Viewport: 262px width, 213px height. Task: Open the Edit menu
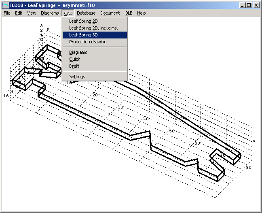tap(19, 13)
